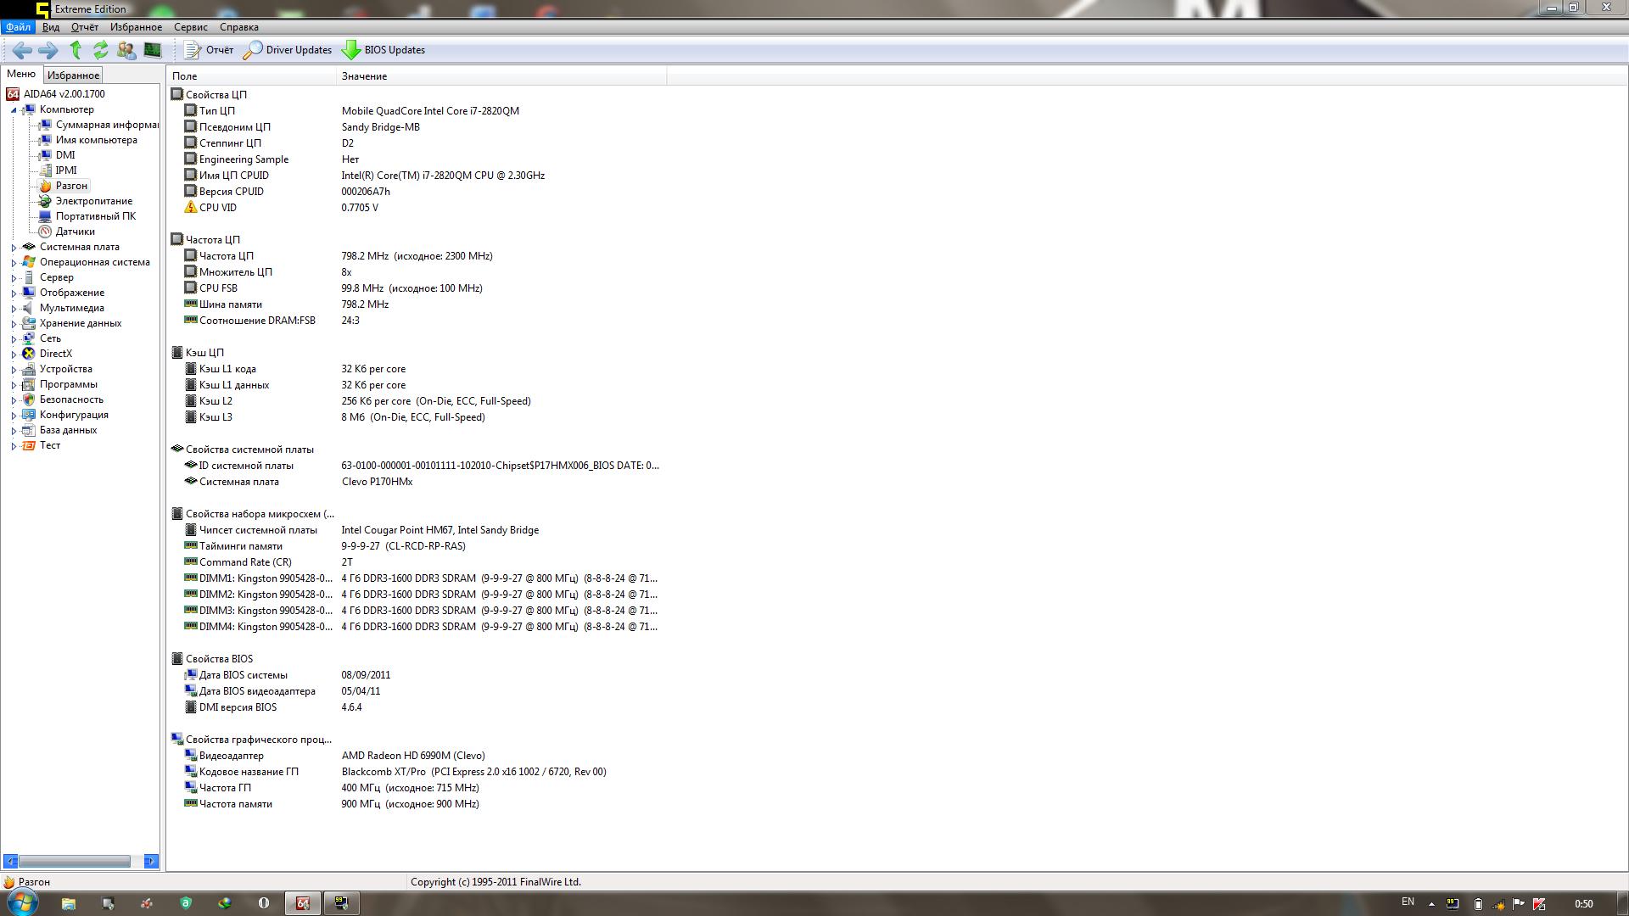The image size is (1629, 916).
Task: Select Суммарная информация tree item
Action: (107, 125)
